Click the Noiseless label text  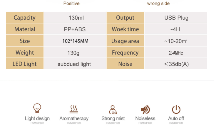pyautogui.click(x=145, y=118)
